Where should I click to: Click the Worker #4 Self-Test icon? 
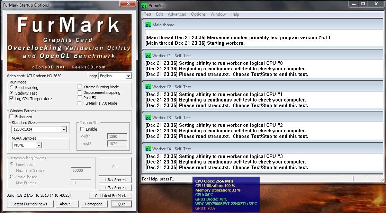coord(148,149)
